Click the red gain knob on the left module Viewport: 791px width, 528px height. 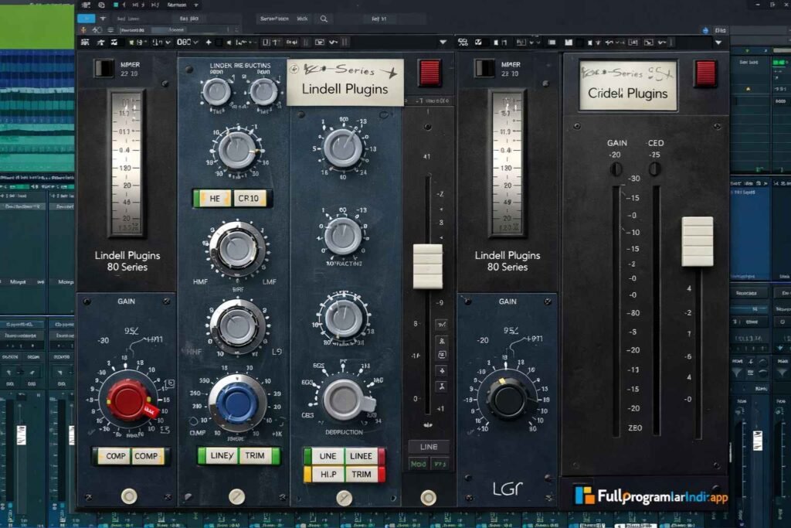click(130, 400)
